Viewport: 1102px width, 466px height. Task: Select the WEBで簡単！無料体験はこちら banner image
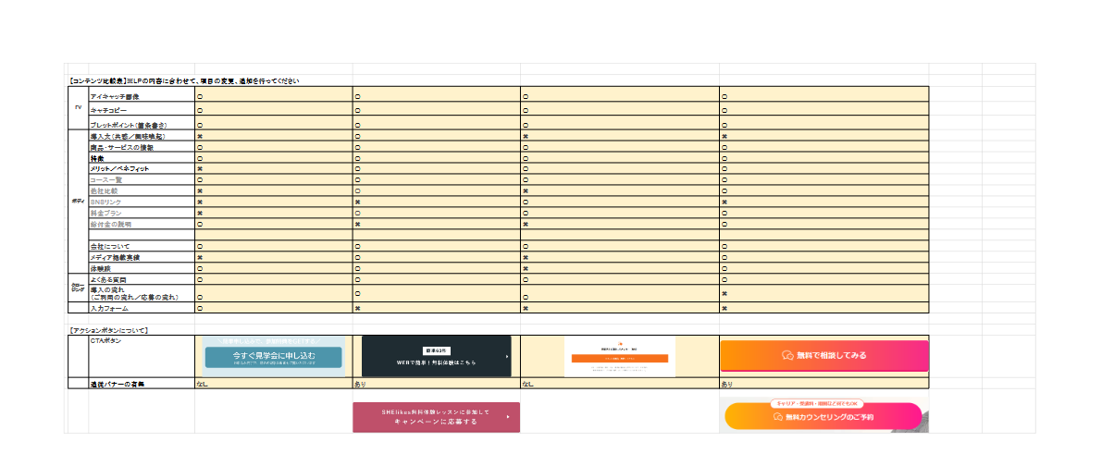436,356
